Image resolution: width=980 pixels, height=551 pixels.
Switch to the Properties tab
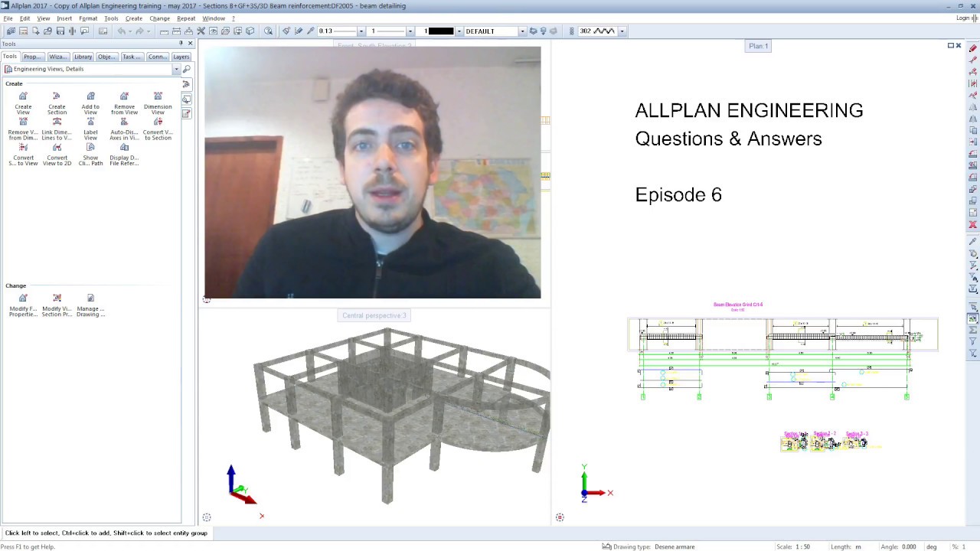pyautogui.click(x=32, y=57)
